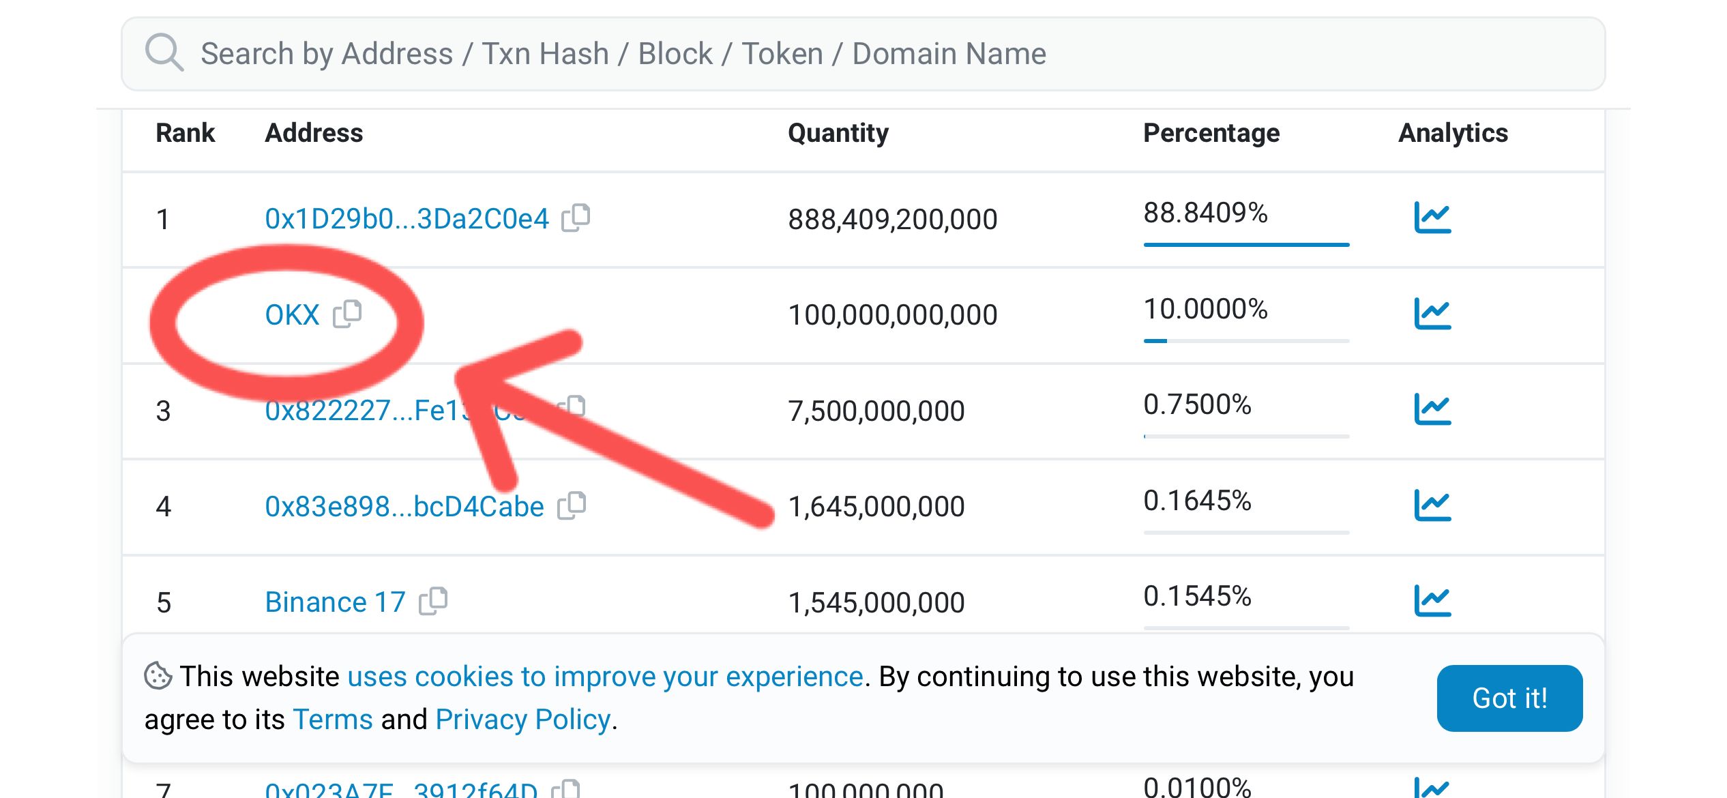Open analytics chart for OKX holder
The height and width of the screenshot is (798, 1727).
[1432, 314]
